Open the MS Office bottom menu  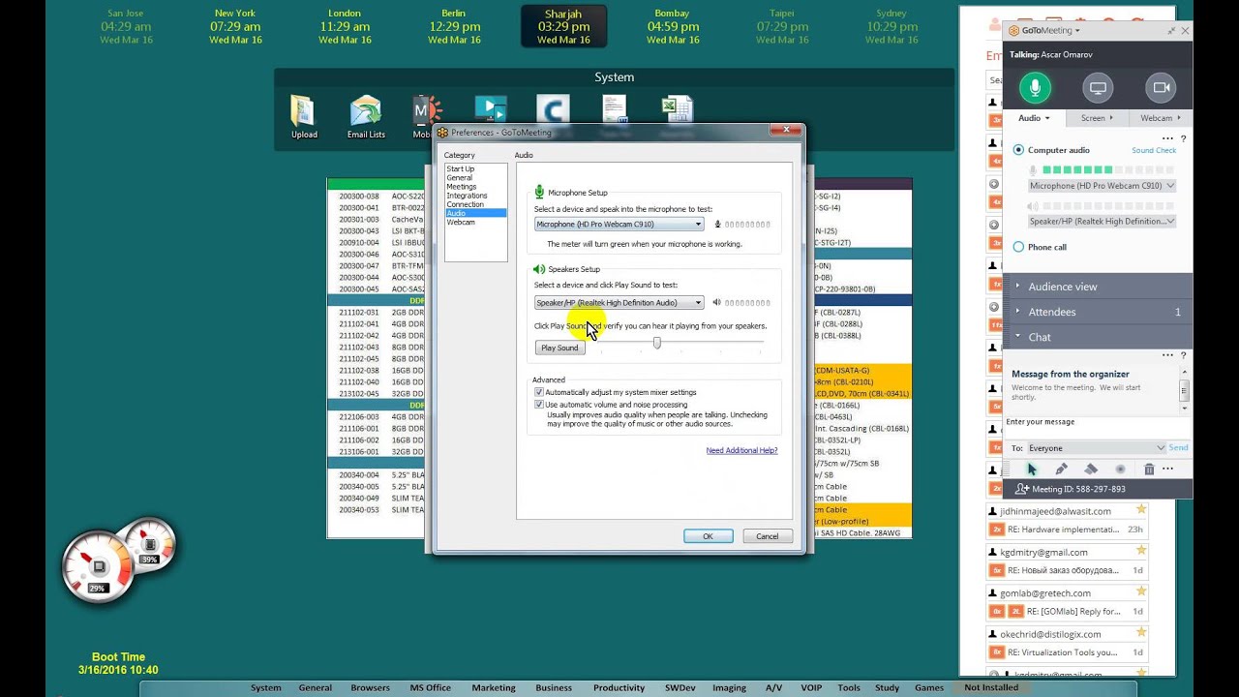click(430, 688)
